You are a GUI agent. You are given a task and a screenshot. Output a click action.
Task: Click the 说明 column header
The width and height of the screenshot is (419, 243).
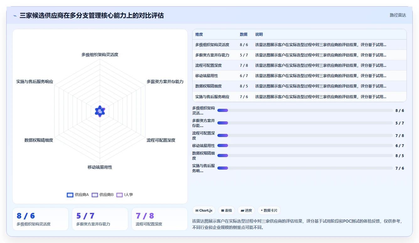259,34
